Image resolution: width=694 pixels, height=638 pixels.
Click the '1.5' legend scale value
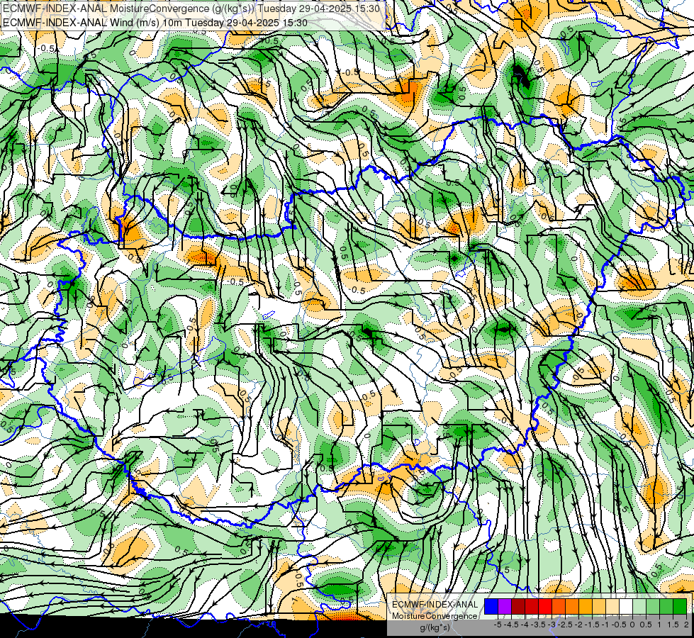(x=672, y=625)
